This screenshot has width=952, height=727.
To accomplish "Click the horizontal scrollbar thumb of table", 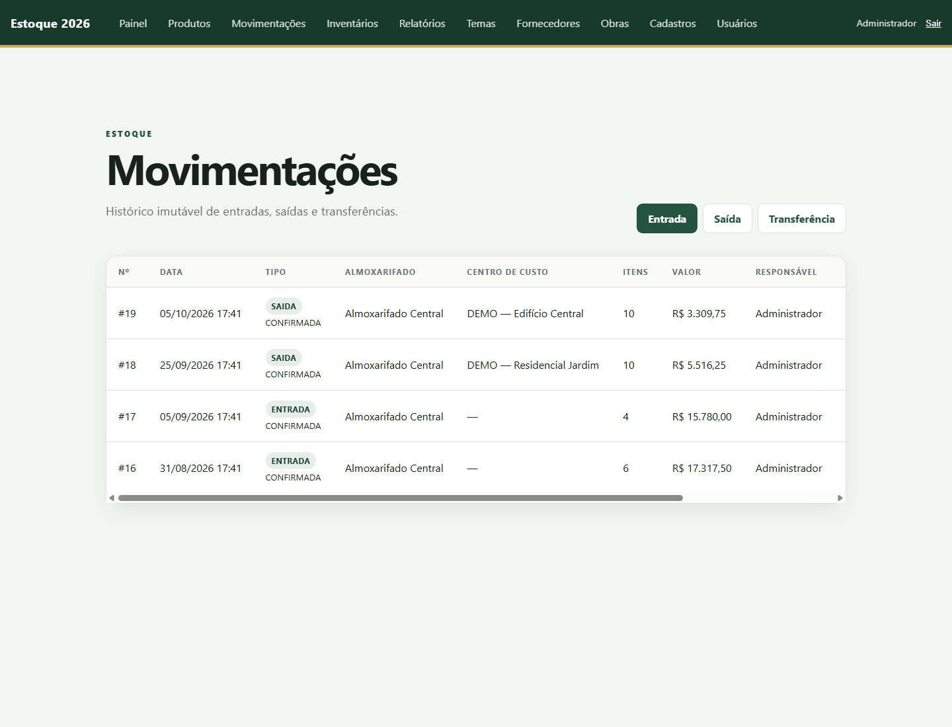I will point(401,498).
